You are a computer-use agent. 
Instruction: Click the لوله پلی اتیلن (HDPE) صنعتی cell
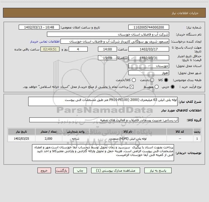coord(128,139)
